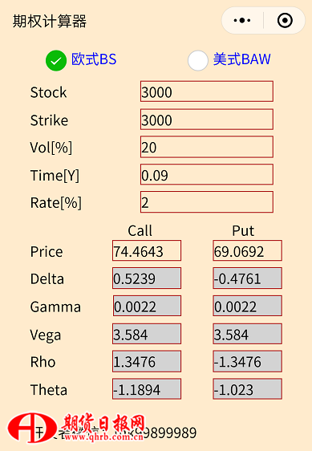Click the Stock input field

[207, 91]
